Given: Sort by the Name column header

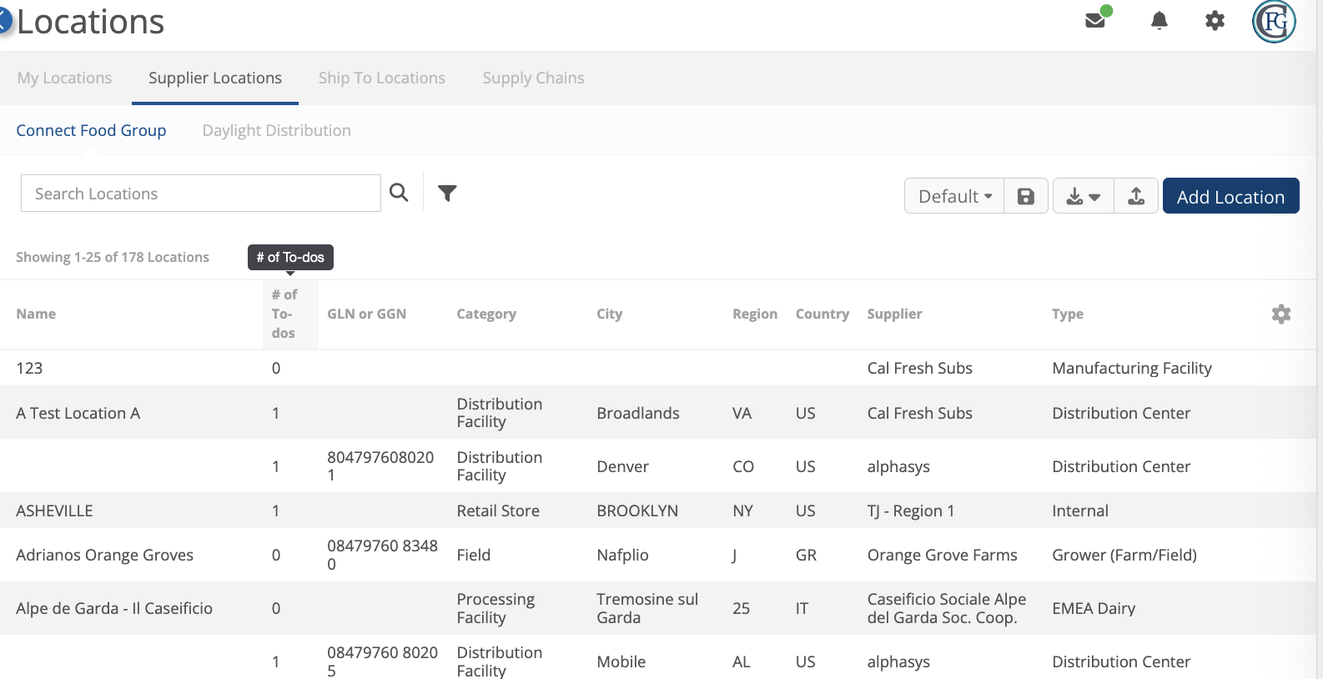Looking at the screenshot, I should point(36,314).
